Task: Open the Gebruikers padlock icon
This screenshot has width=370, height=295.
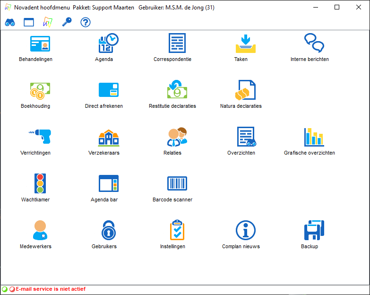Action: pyautogui.click(x=109, y=230)
